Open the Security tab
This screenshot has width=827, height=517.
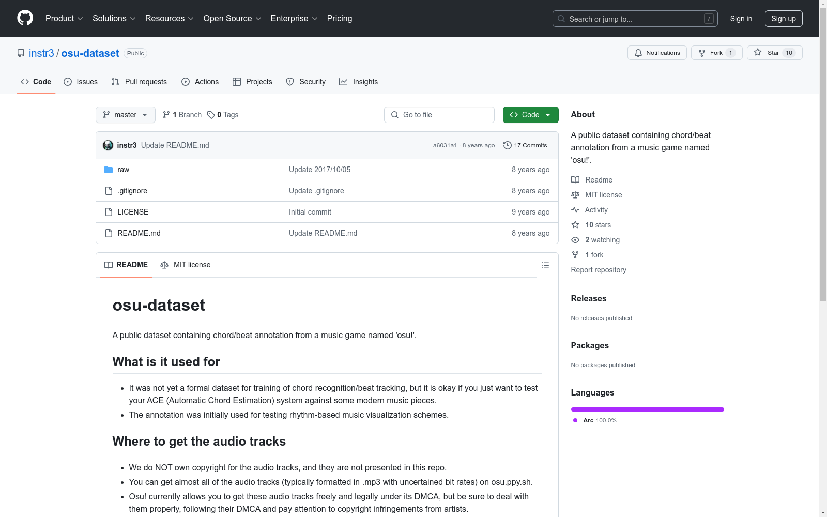point(306,82)
